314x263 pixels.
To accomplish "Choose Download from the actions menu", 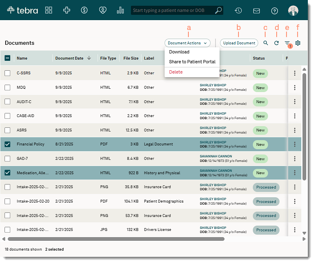I will [179, 52].
